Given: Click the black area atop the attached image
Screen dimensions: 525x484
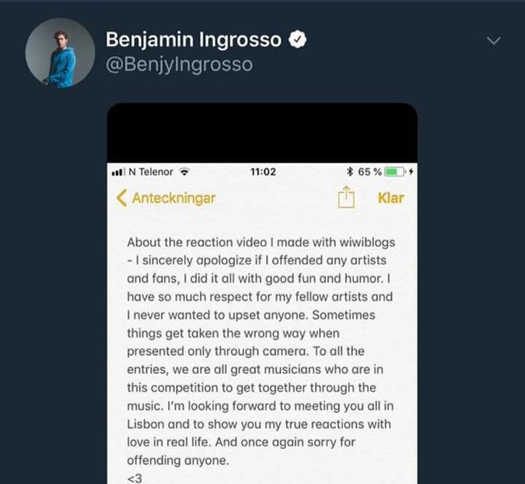Looking at the screenshot, I should point(262,132).
